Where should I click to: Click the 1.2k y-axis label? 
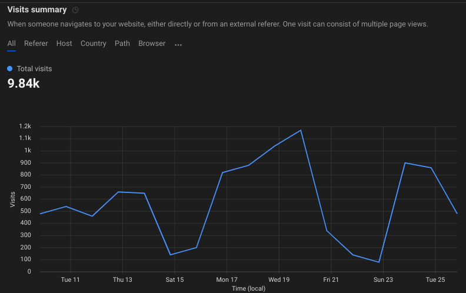[x=25, y=126]
